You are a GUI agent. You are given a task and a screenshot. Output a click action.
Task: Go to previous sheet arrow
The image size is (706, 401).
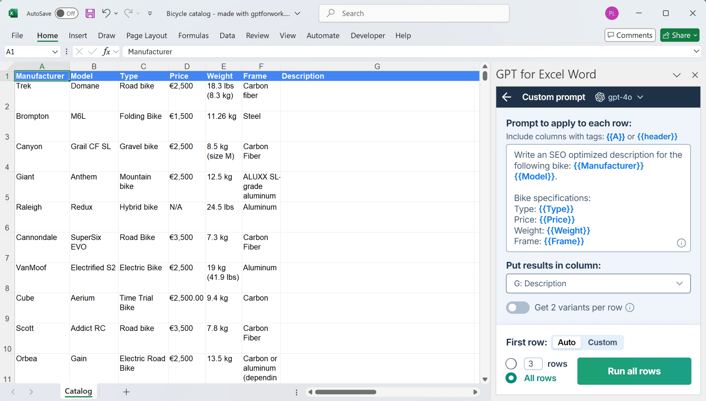[x=13, y=392]
